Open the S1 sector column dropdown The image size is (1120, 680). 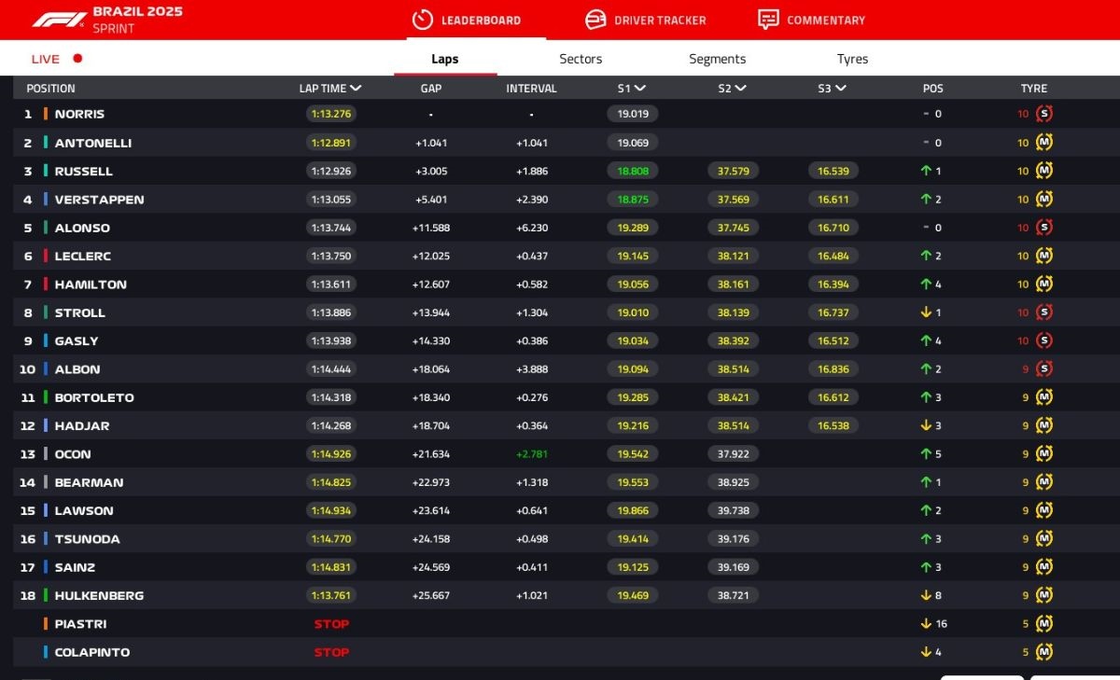click(x=640, y=89)
